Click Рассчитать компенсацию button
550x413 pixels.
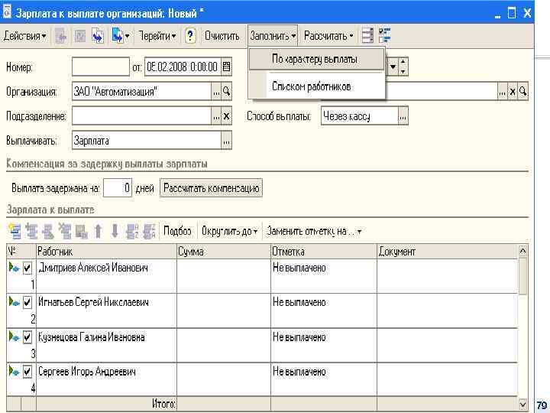(211, 188)
